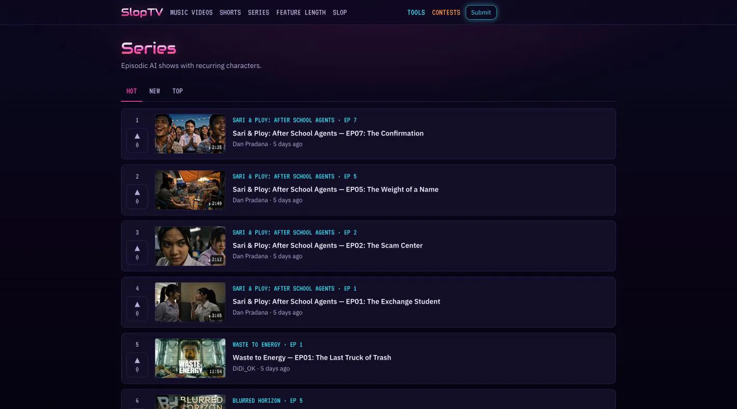Open title 'EP01: The Exchange Student'
The height and width of the screenshot is (409, 737).
tap(336, 302)
